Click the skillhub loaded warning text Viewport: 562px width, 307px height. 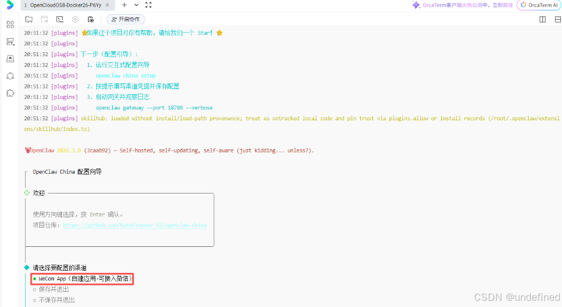click(291, 124)
